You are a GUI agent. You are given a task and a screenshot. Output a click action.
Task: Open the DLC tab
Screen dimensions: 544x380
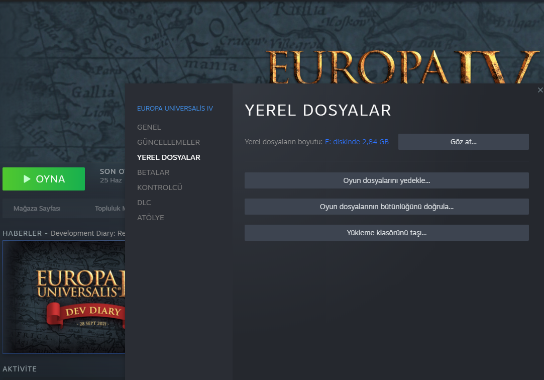click(144, 203)
